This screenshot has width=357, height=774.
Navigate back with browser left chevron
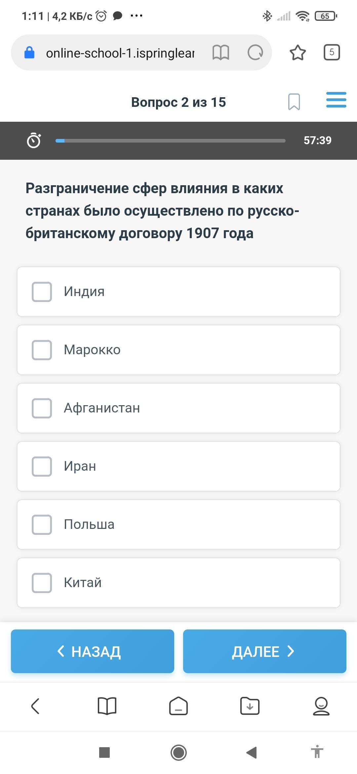[35, 706]
